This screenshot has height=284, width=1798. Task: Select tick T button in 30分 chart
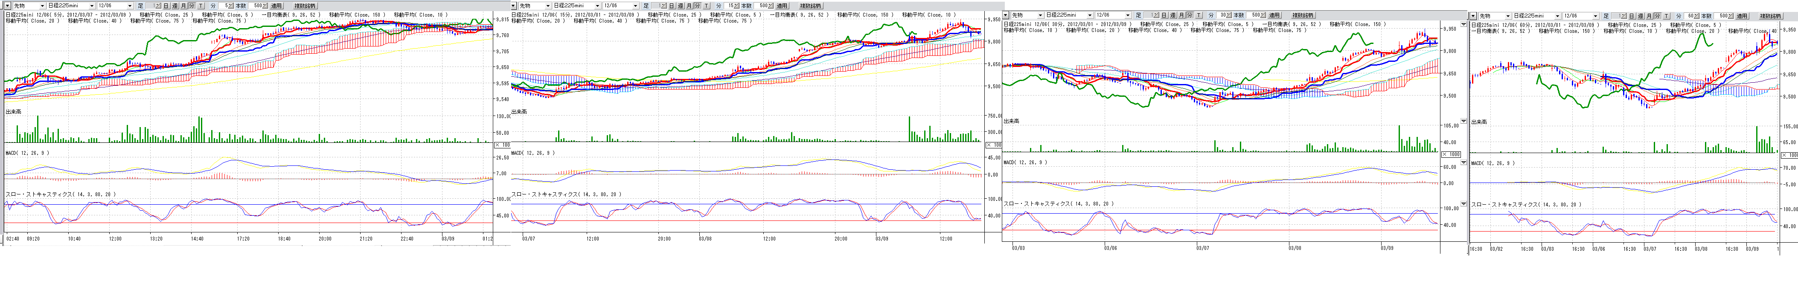click(1199, 15)
